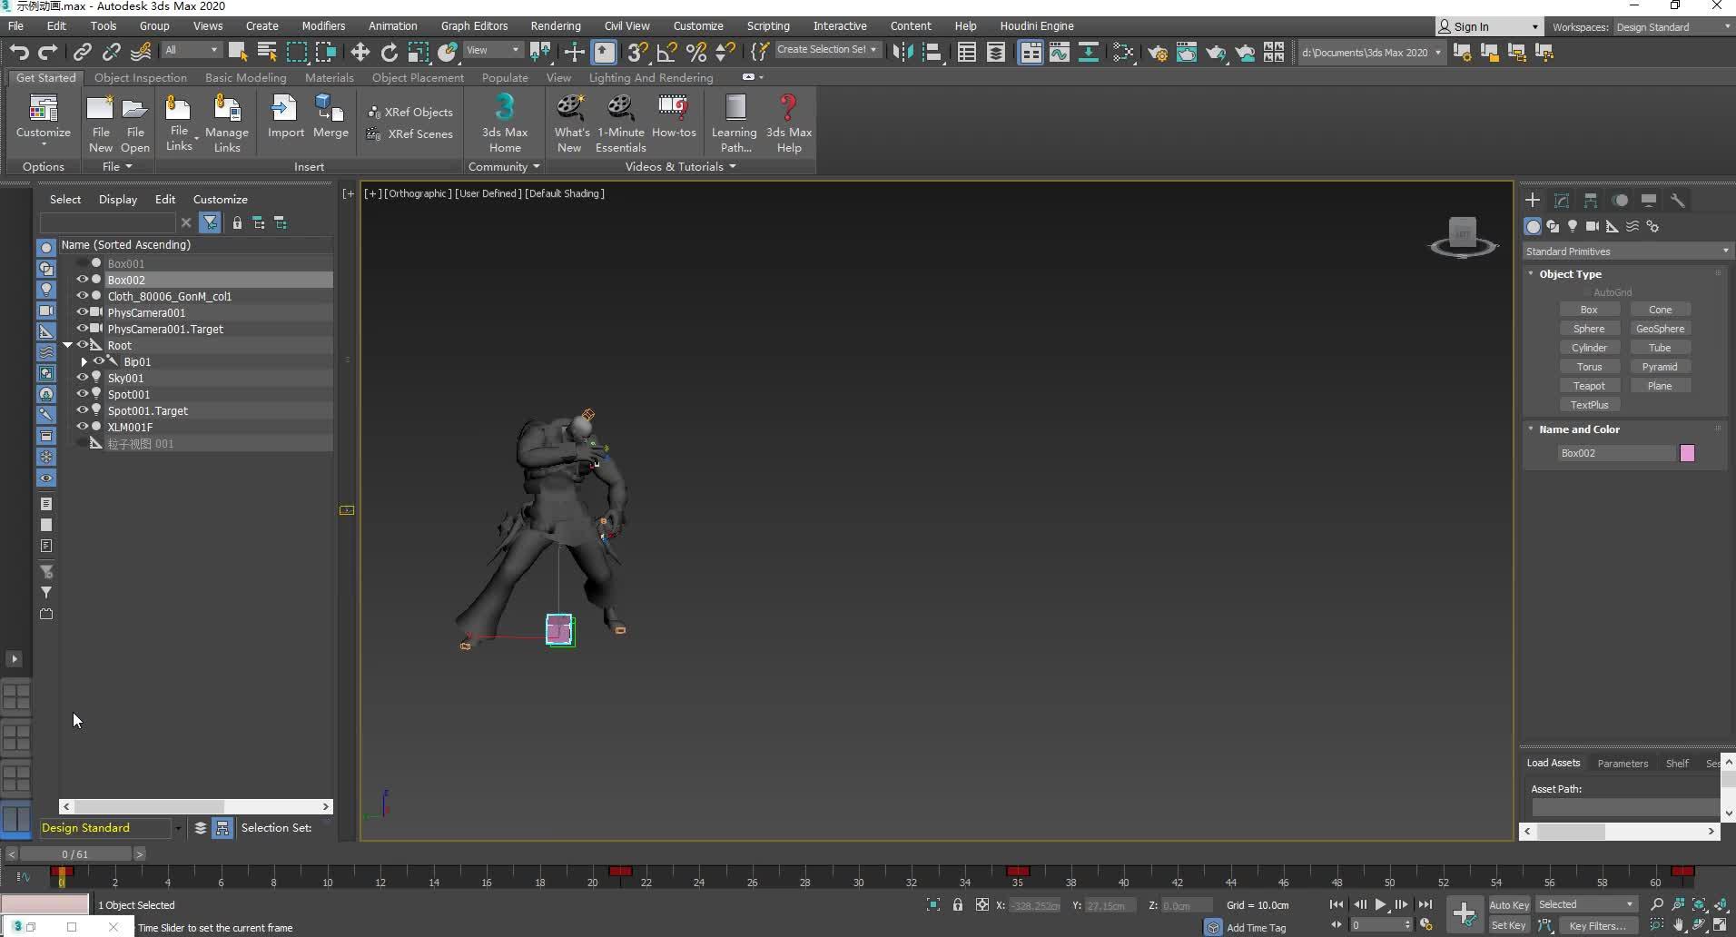Open the Utilities wrench panel icon
The image size is (1736, 937).
1678,201
